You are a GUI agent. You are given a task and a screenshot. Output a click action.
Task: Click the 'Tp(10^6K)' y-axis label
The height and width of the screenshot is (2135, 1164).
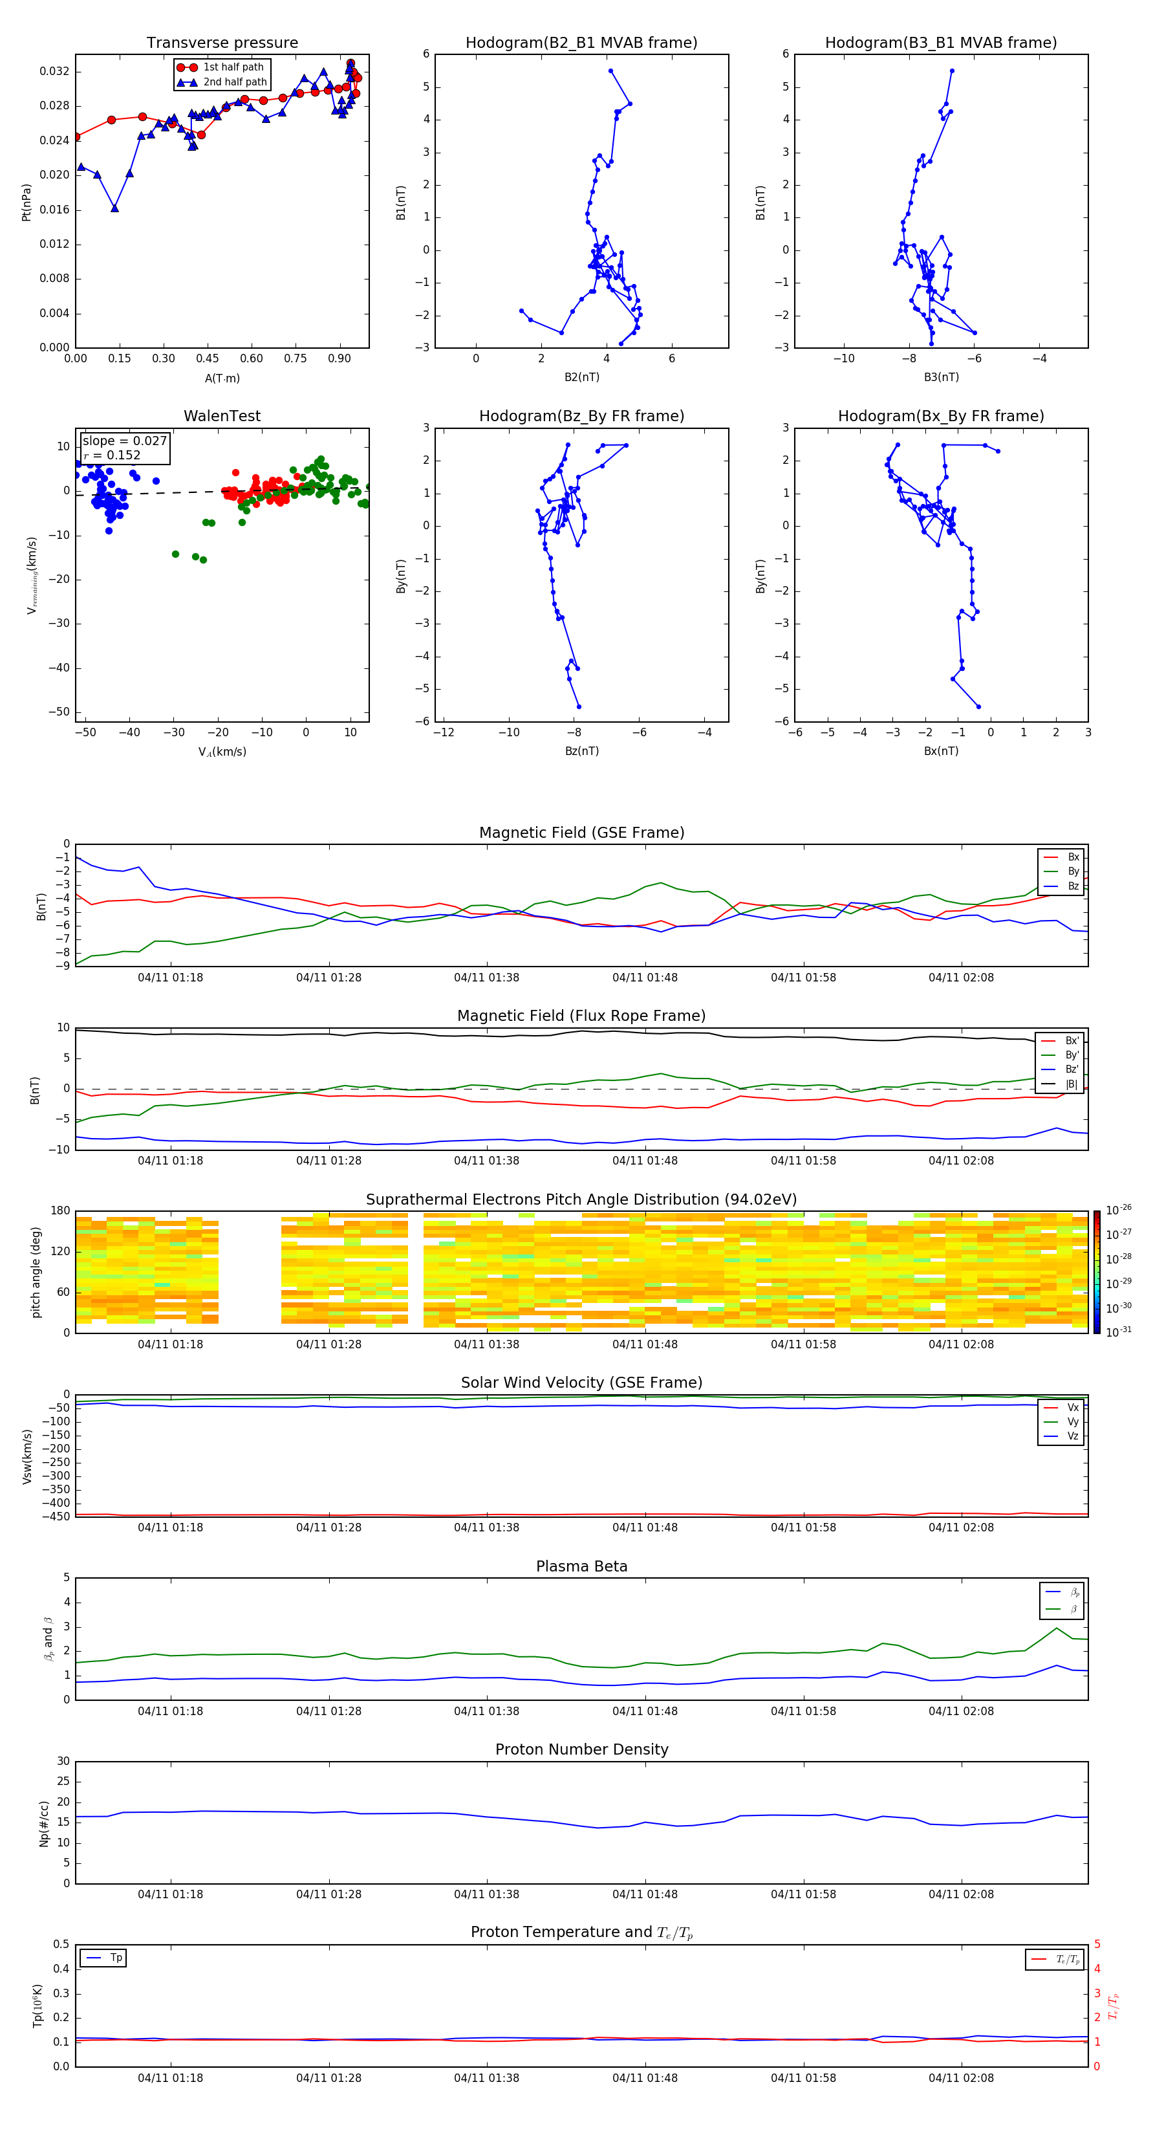[x=38, y=2006]
